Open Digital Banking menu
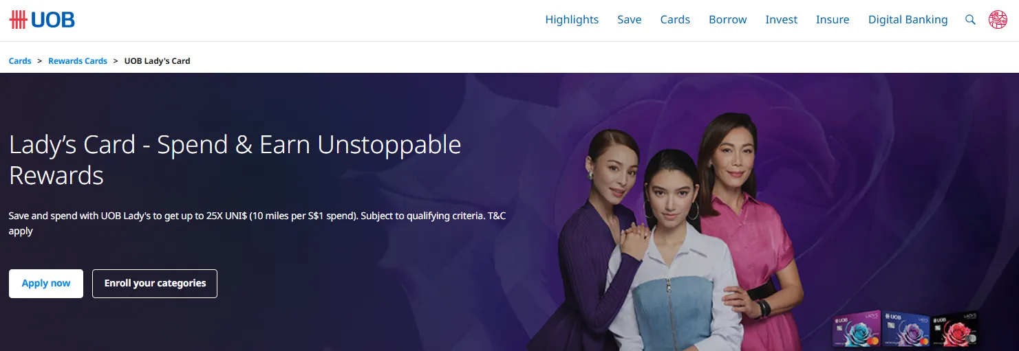1019x351 pixels. 908,20
